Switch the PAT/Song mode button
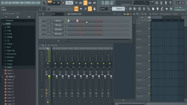 (x=50, y=3)
